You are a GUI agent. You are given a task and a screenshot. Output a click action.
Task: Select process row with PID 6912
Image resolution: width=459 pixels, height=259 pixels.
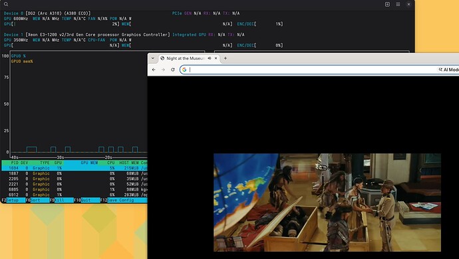click(x=75, y=195)
